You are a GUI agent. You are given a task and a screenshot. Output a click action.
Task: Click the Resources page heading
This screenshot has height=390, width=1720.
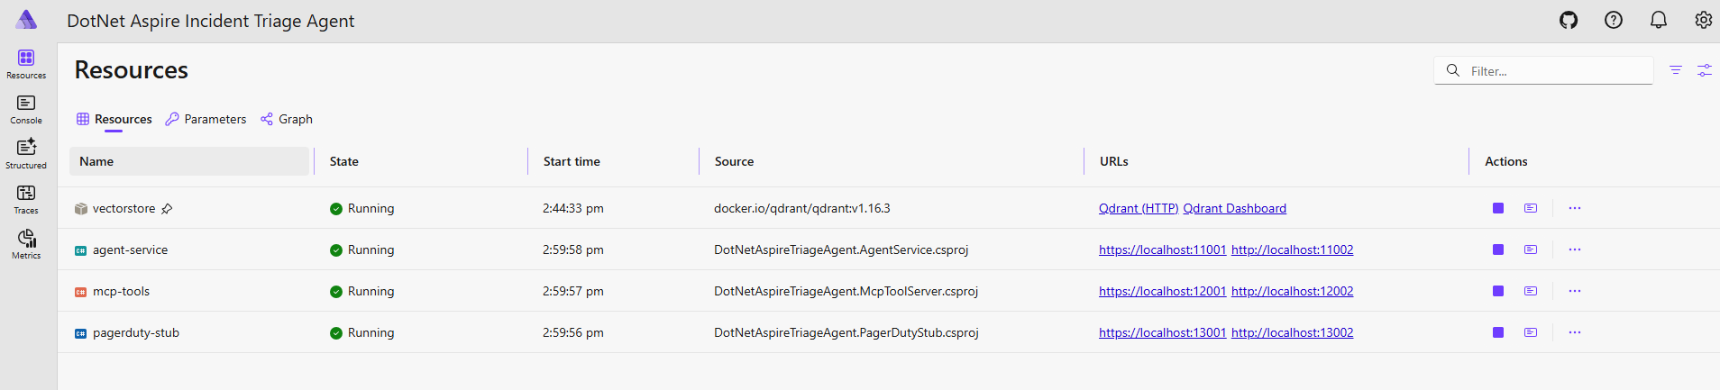[x=132, y=69]
